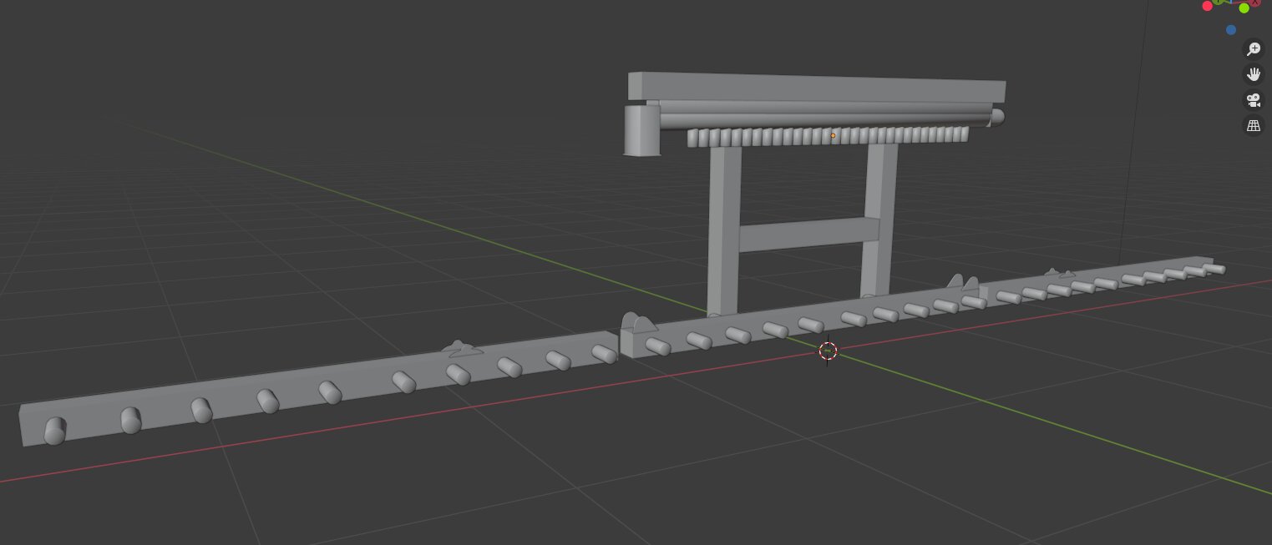This screenshot has height=545, width=1272.
Task: Click the orange origin point on the upper structure
Action: 833,135
